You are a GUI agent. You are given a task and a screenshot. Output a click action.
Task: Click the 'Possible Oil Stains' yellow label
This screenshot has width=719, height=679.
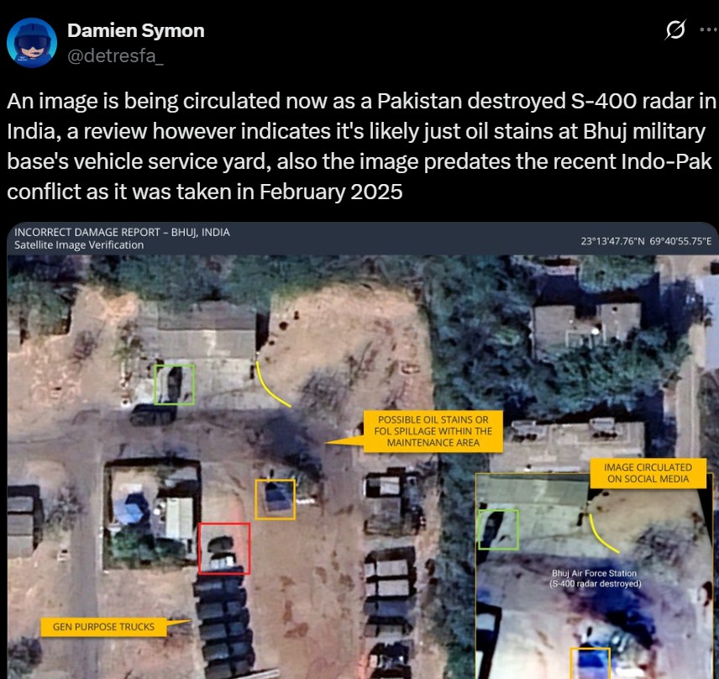(x=433, y=431)
